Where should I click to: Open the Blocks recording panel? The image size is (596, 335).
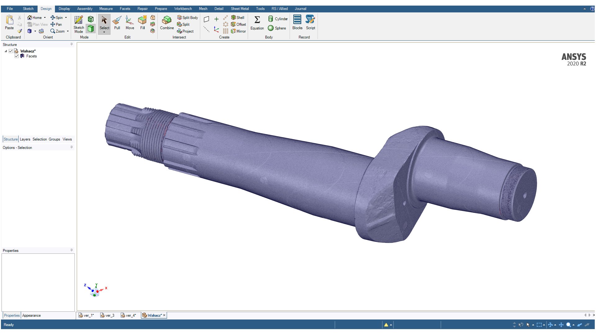coord(297,22)
